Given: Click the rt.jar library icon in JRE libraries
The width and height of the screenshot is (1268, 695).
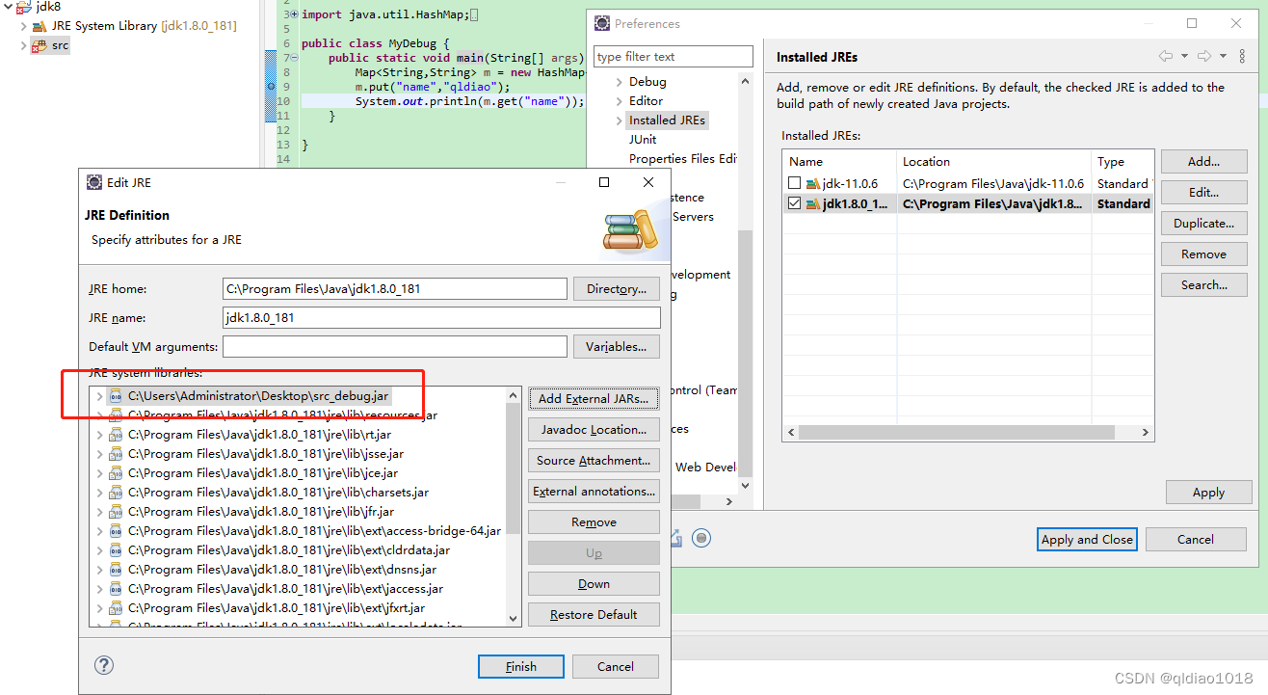Looking at the screenshot, I should coord(114,434).
